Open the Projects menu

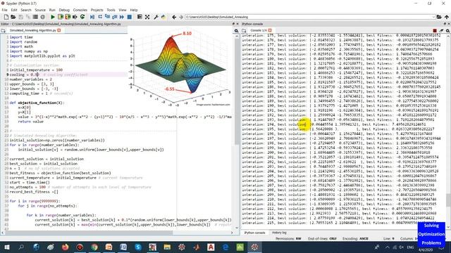click(x=97, y=10)
